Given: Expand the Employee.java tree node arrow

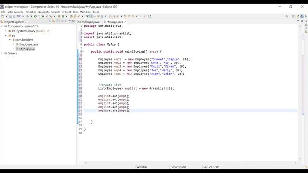Looking at the screenshot, I should coord(13,44).
